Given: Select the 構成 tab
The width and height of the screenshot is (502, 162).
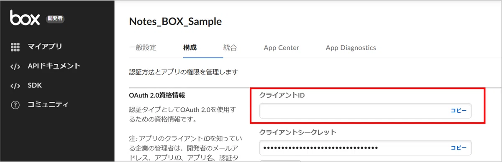Looking at the screenshot, I should [190, 48].
